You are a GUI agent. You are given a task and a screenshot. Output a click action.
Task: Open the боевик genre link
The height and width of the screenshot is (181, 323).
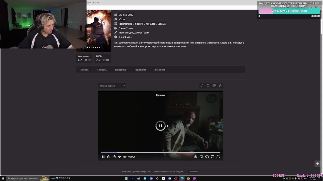tap(139, 24)
